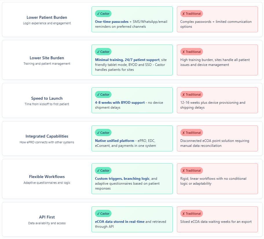Click the Traditional badge in Lower Patient Burden row
This screenshot has width=264, height=239.
tap(191, 14)
